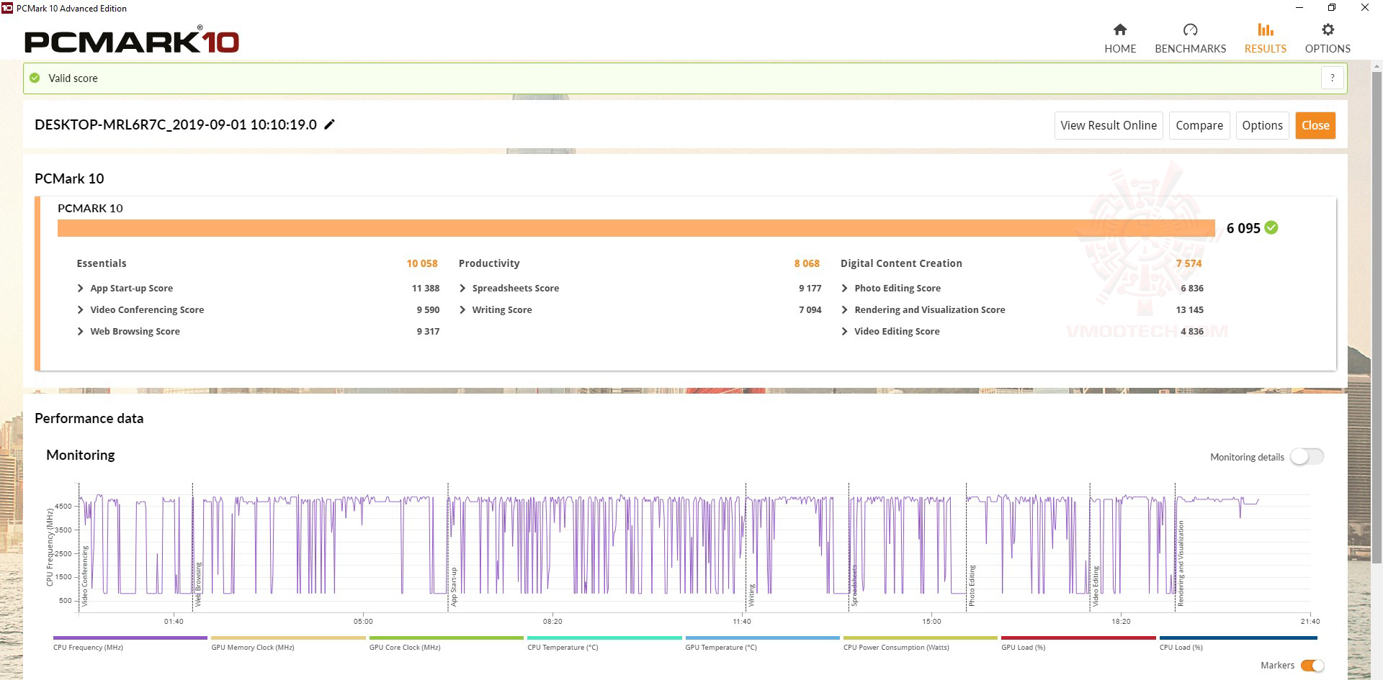Click the overall score 6 095
1383x680 pixels.
click(1243, 228)
